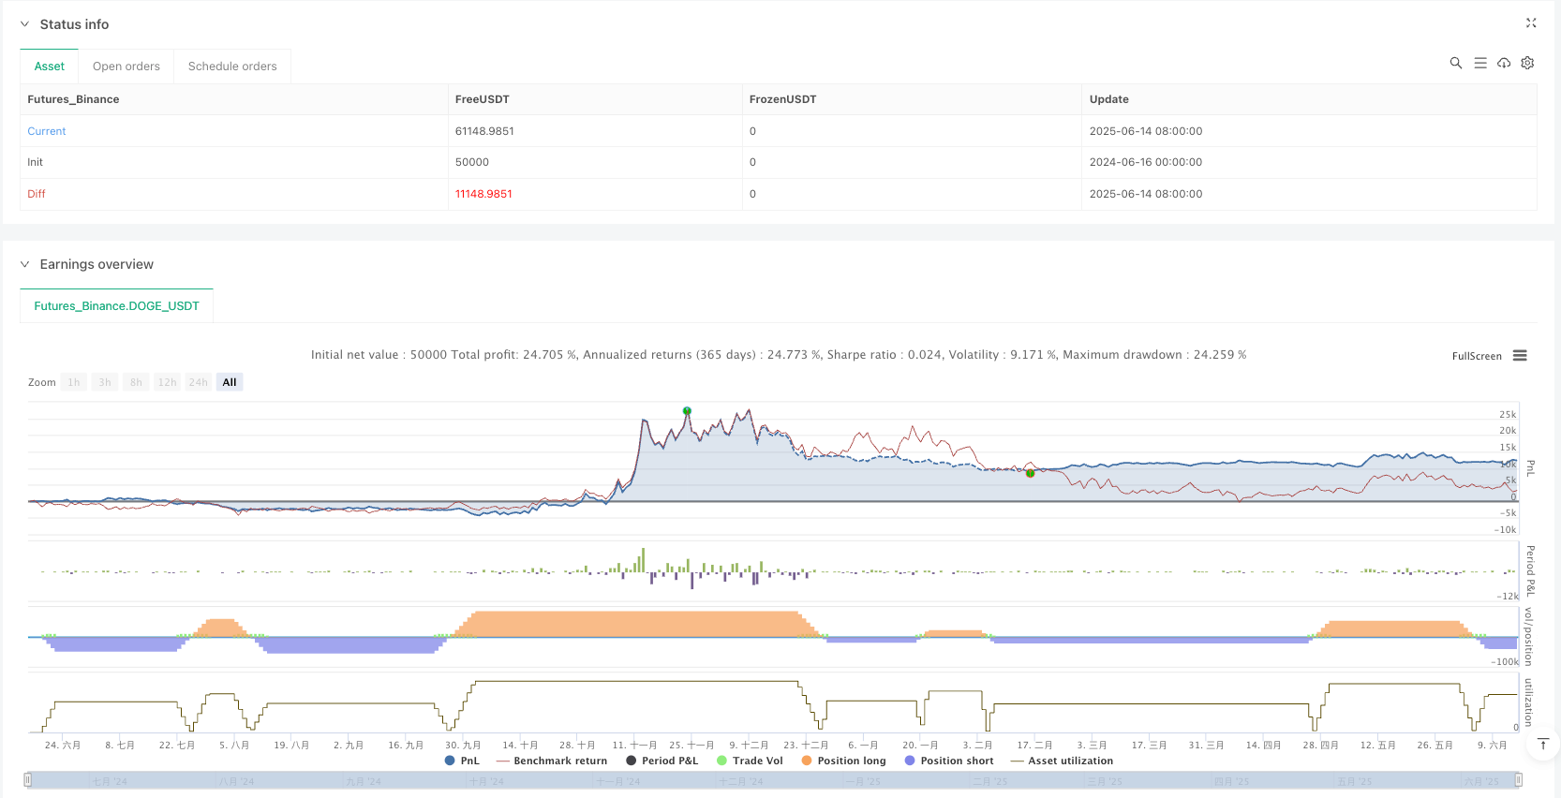This screenshot has width=1561, height=798.
Task: Open the settings gear icon
Action: click(x=1527, y=63)
